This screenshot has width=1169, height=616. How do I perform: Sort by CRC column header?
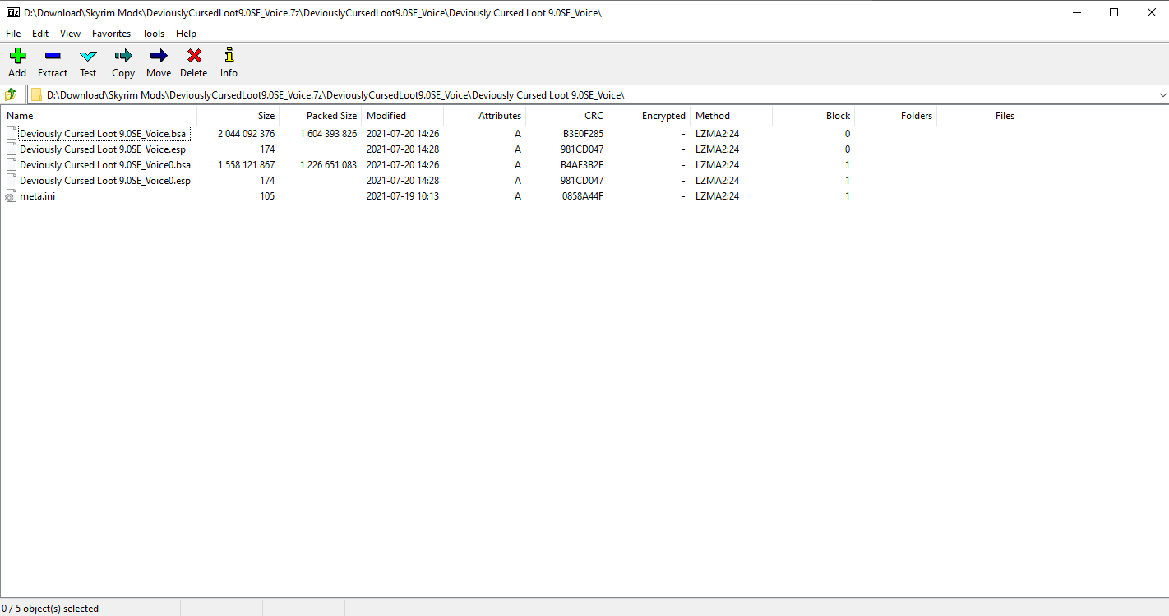[567, 116]
